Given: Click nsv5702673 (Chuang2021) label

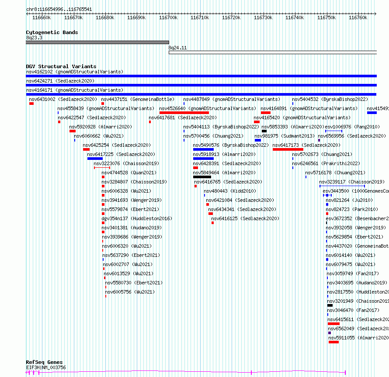Looking at the screenshot, I should (x=322, y=154).
